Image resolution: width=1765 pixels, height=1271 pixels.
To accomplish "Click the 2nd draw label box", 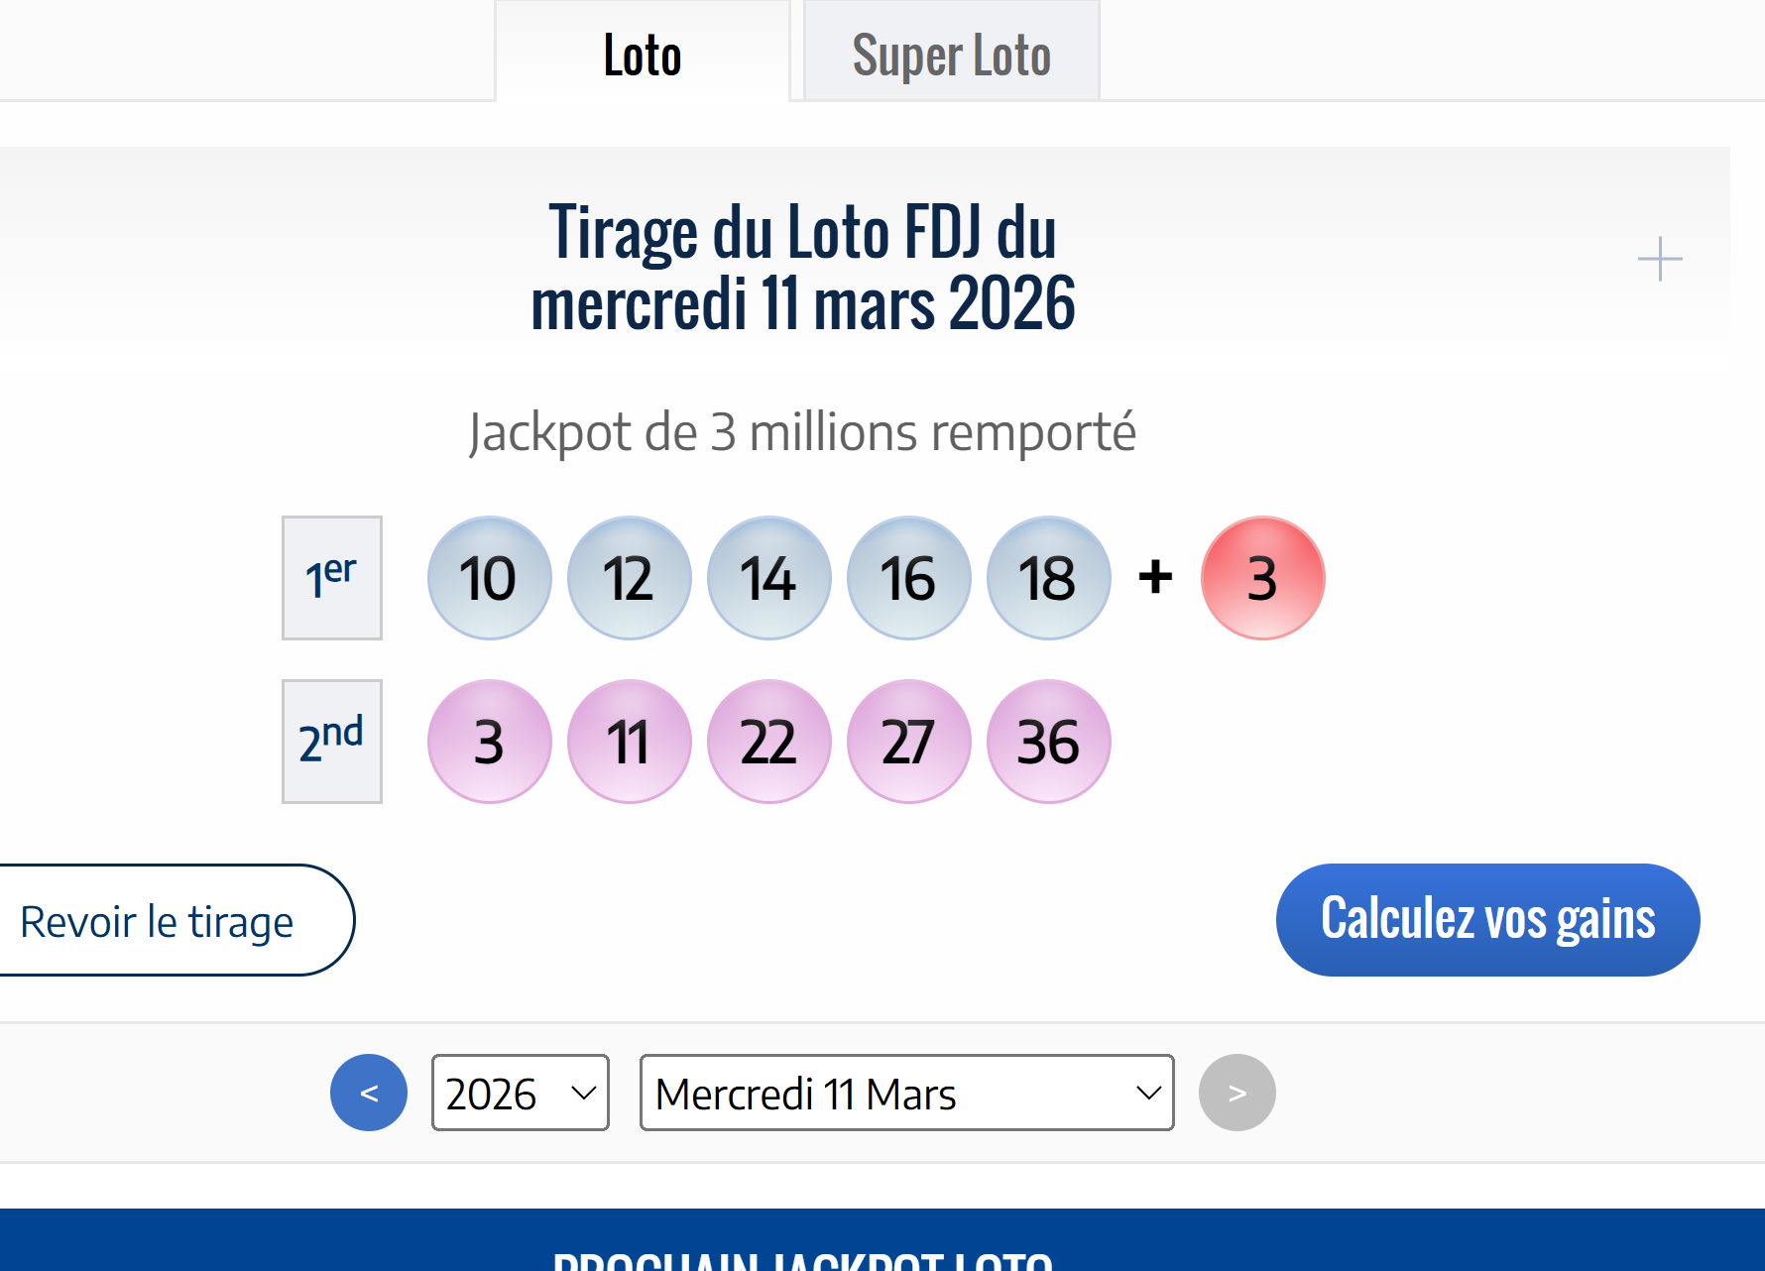I will [332, 742].
